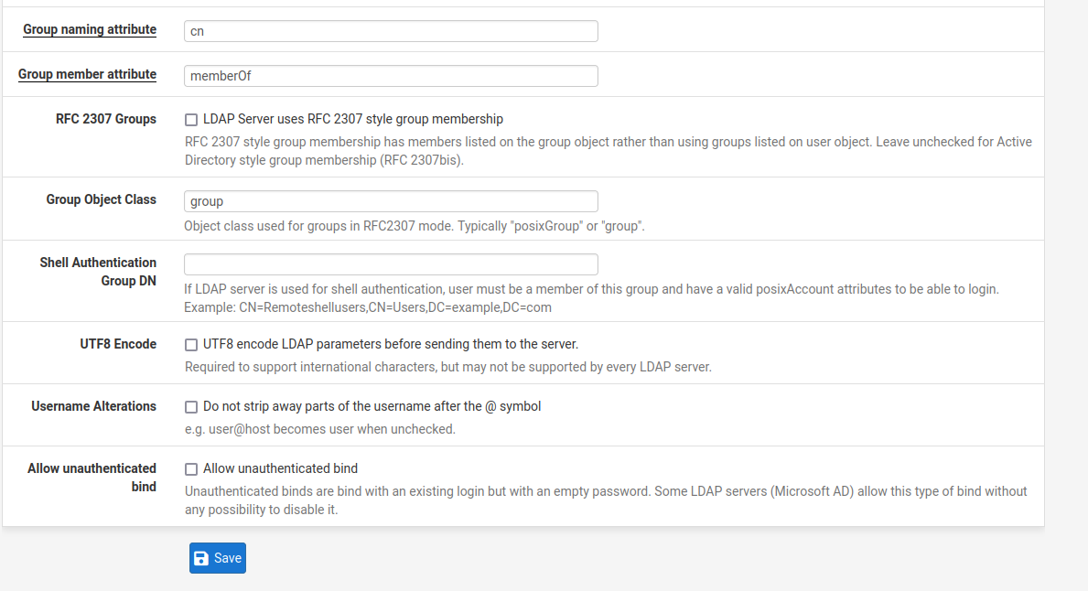Click the 'Shell Authentication Group DN' label
This screenshot has height=591, width=1088.
(x=98, y=272)
